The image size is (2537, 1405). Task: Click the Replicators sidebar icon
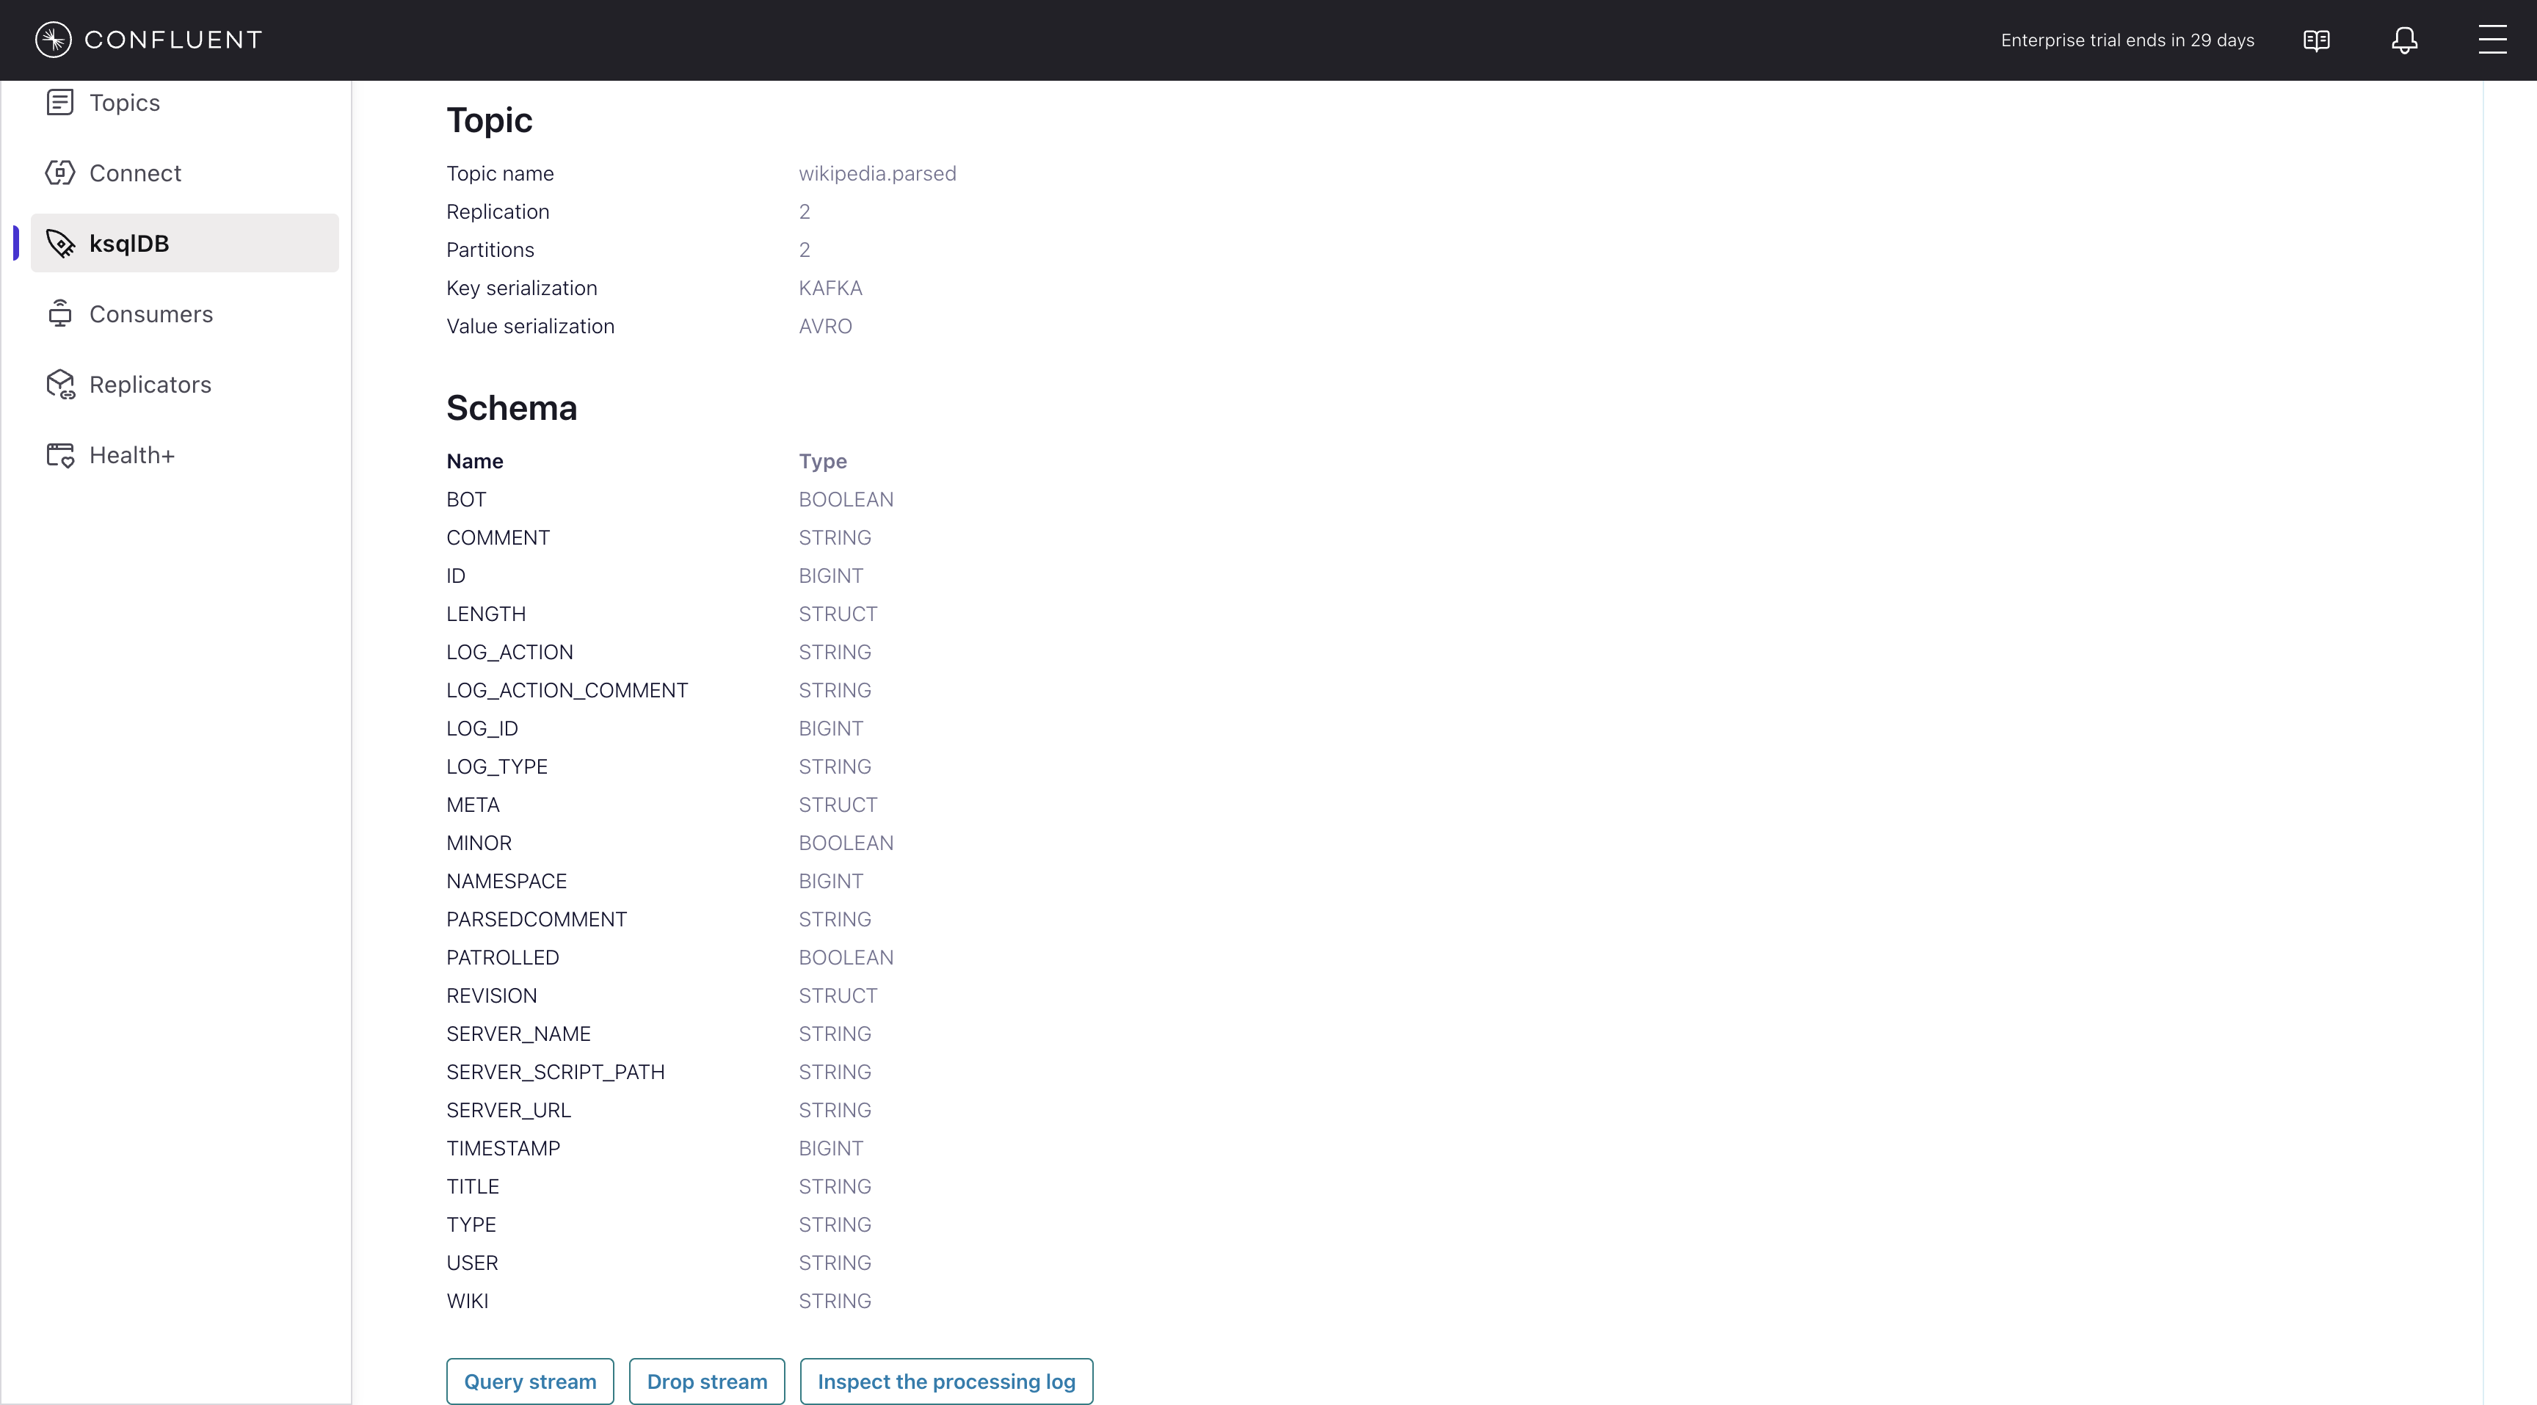tap(60, 385)
